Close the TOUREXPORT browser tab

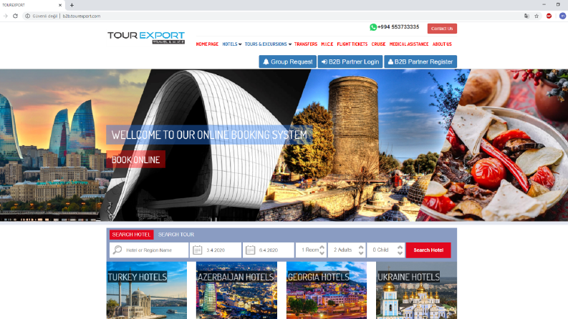point(60,5)
